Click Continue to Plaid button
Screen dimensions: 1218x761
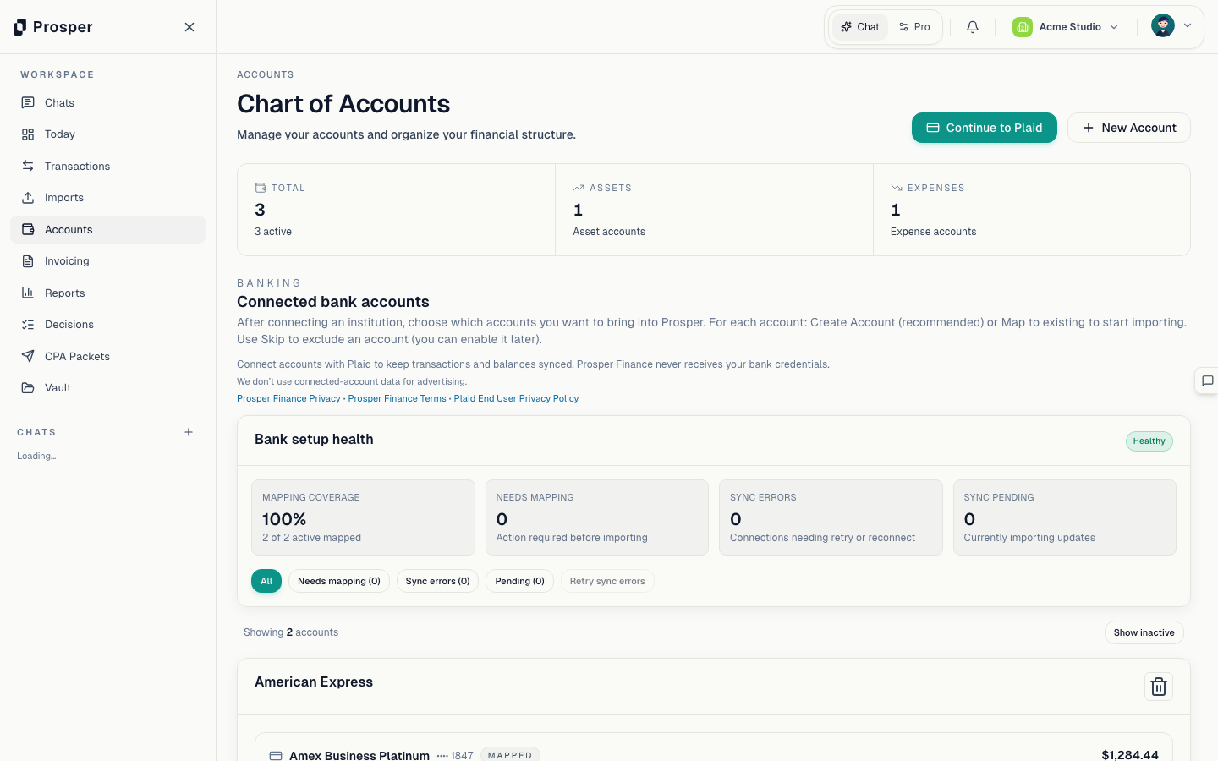984,128
